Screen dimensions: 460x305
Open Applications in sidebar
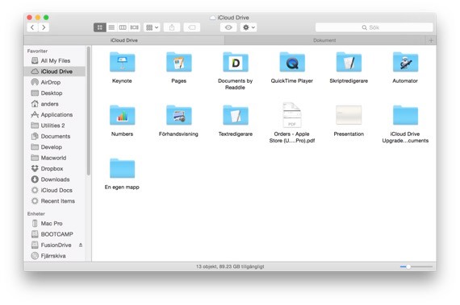55,115
